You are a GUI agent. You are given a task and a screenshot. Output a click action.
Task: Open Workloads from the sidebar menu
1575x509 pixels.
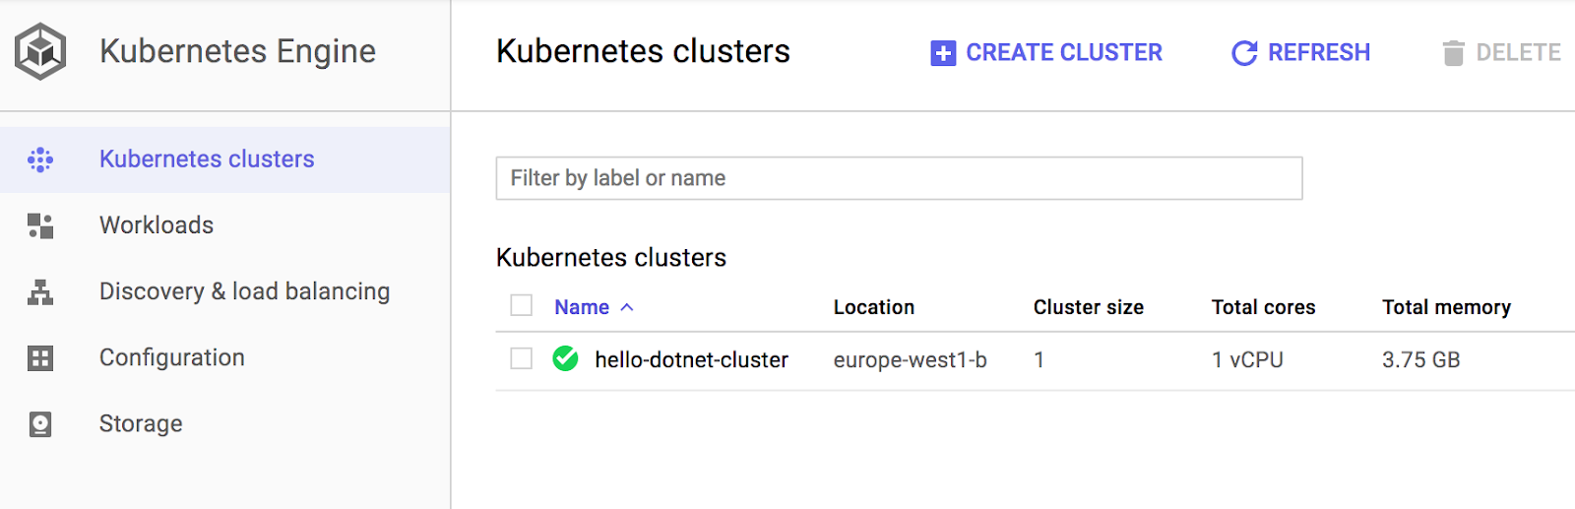click(x=157, y=225)
